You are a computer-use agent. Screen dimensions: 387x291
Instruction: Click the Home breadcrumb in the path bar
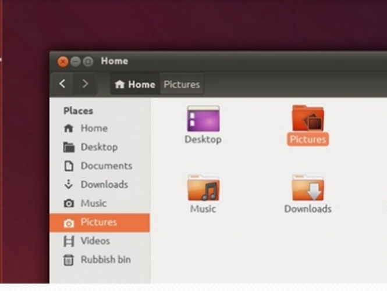(135, 85)
